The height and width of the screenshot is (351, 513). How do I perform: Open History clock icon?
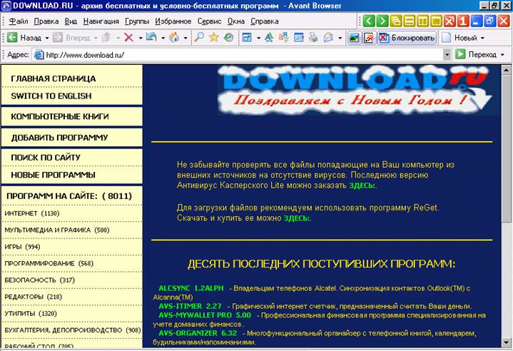[228, 38]
